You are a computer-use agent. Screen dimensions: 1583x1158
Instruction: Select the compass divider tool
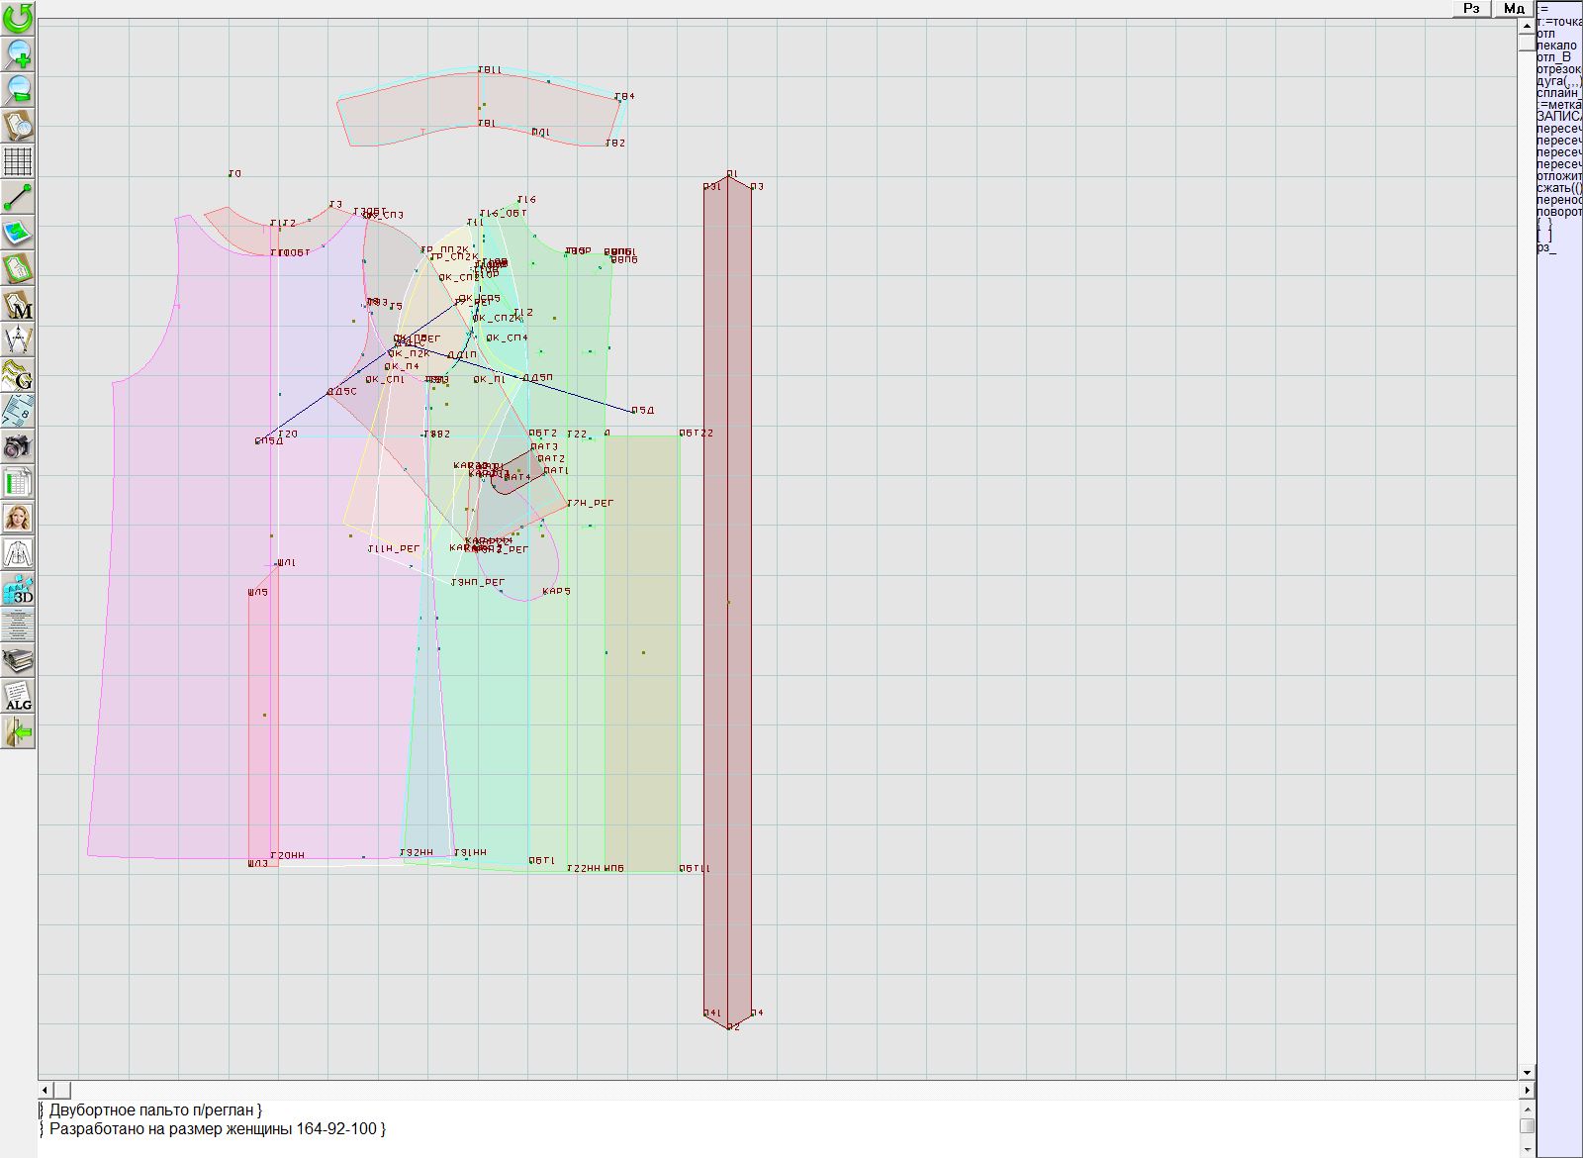[18, 340]
